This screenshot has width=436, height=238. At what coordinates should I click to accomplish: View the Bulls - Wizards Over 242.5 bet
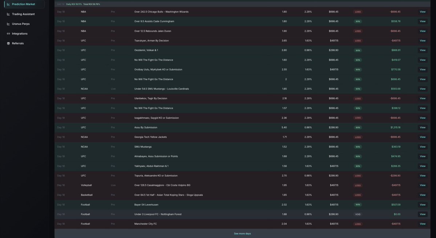[x=423, y=12]
